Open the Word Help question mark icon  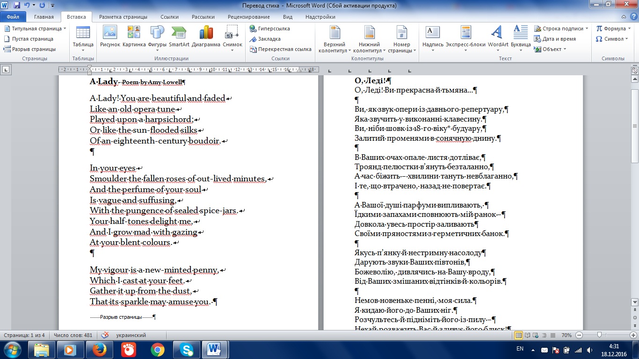point(633,17)
